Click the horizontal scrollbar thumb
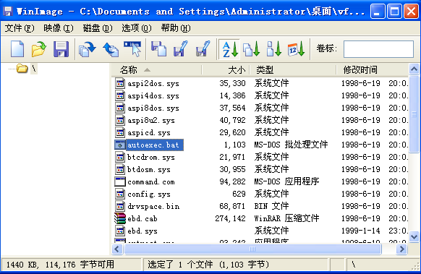 tap(252, 249)
